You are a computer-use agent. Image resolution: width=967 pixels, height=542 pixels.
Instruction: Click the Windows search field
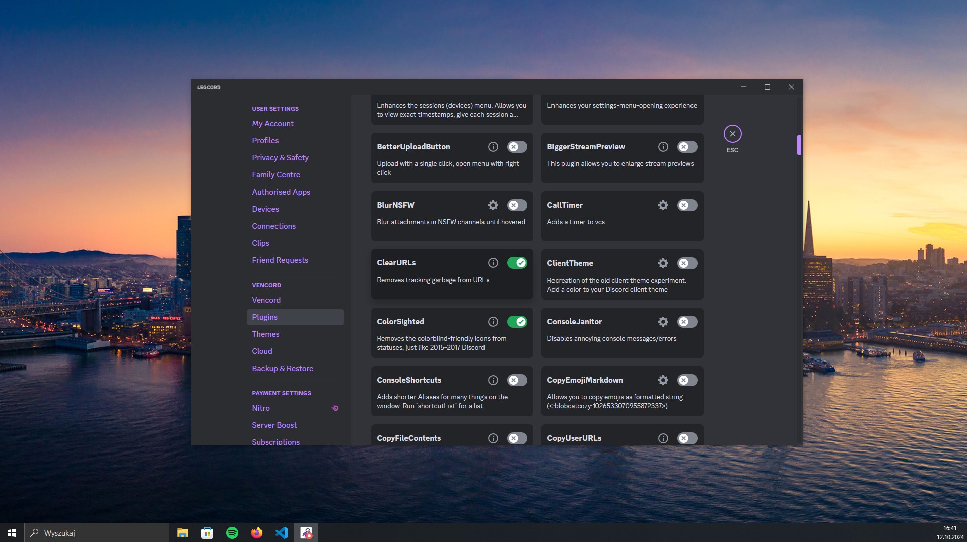pyautogui.click(x=96, y=532)
